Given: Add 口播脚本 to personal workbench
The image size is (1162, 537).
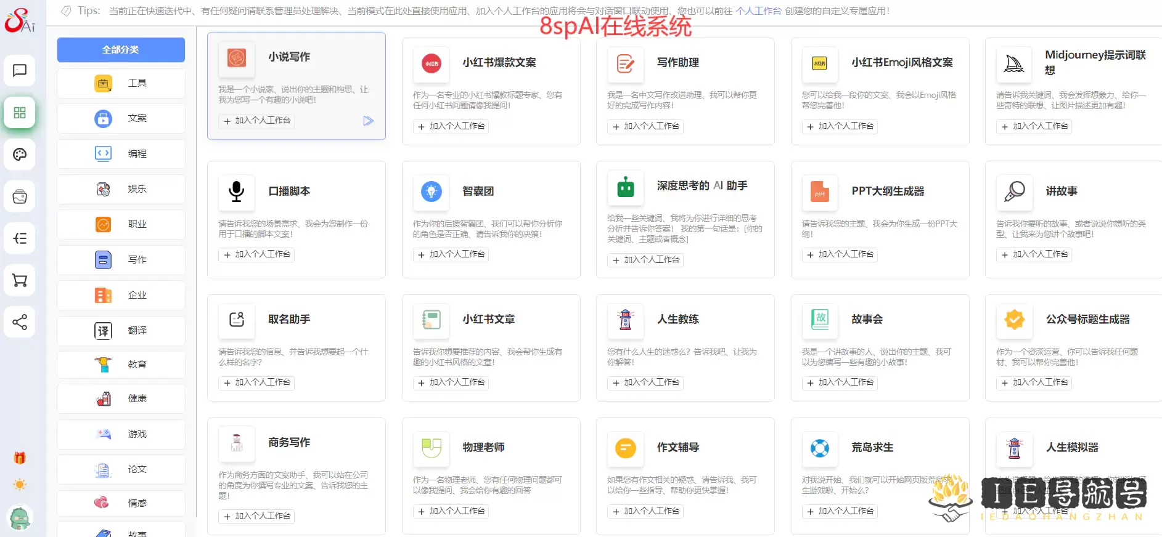Looking at the screenshot, I should [257, 254].
